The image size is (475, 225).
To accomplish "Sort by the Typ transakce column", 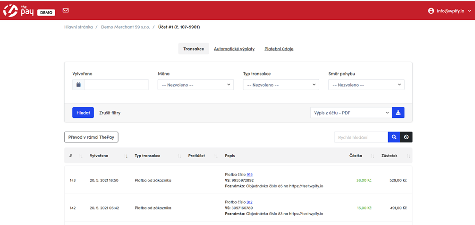I will pos(179,156).
